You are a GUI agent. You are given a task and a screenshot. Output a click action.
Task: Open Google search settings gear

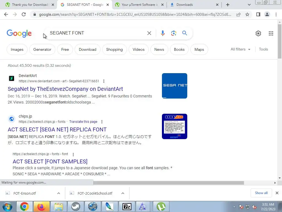[258, 33]
